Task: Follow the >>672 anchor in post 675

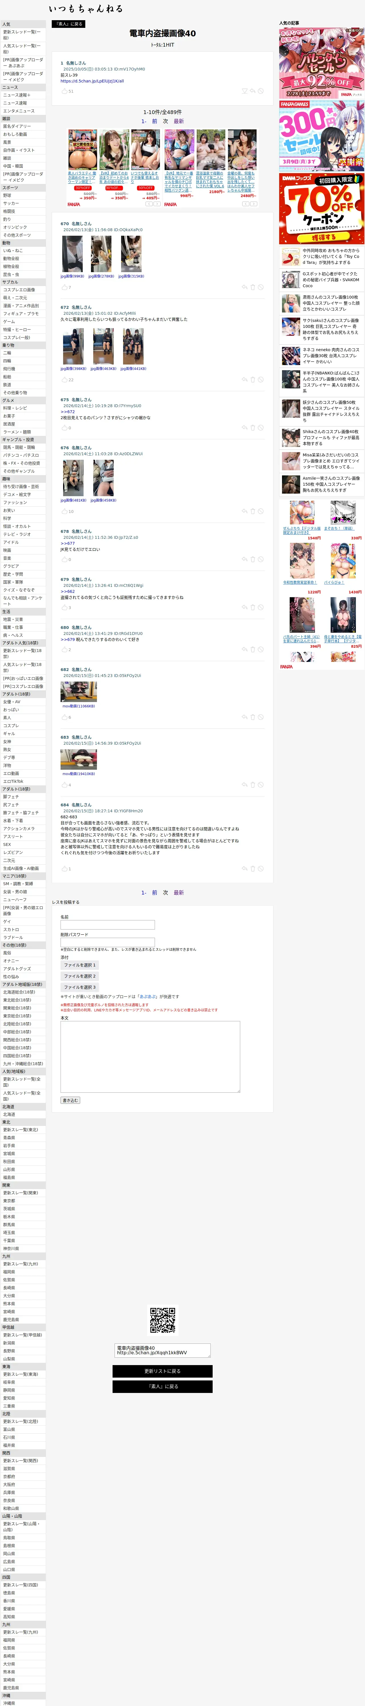Action: [x=68, y=412]
